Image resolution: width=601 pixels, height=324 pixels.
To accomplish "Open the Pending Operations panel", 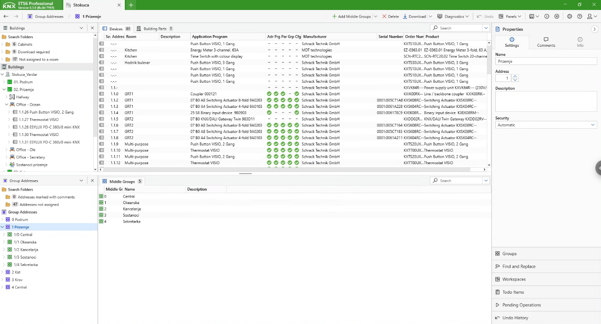I will (521, 305).
